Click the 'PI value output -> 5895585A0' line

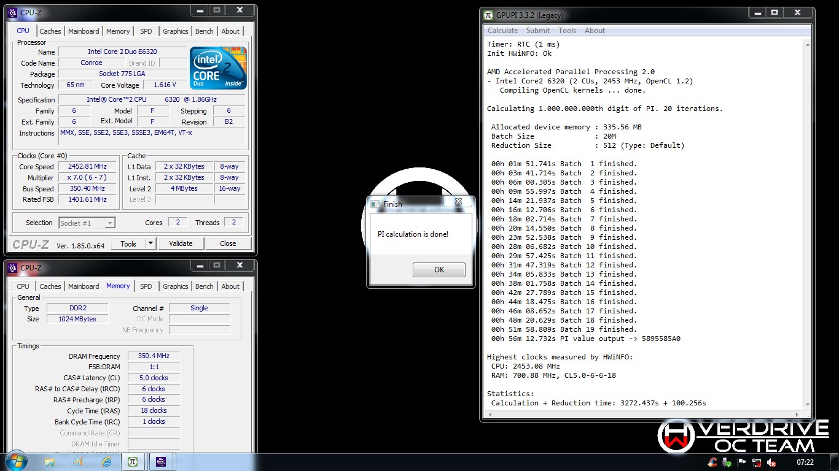[585, 339]
